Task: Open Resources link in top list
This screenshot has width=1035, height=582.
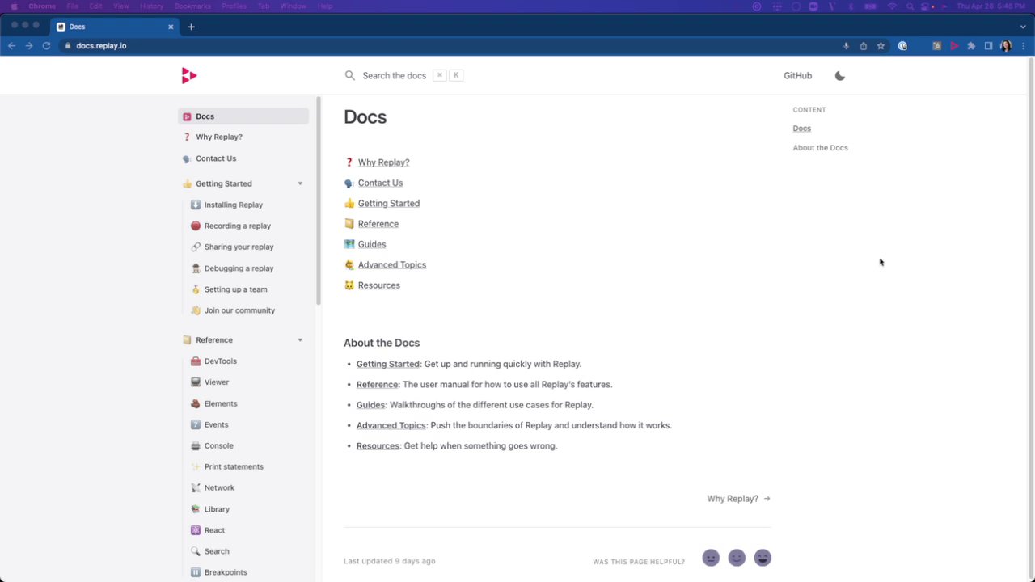Action: pyautogui.click(x=379, y=285)
